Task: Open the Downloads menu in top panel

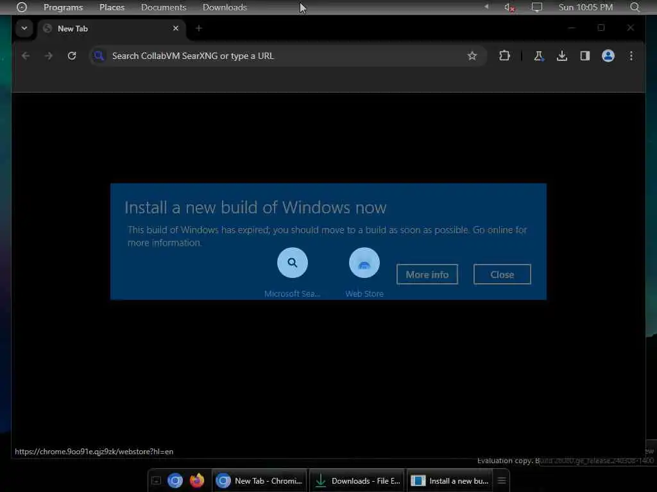Action: [x=225, y=7]
